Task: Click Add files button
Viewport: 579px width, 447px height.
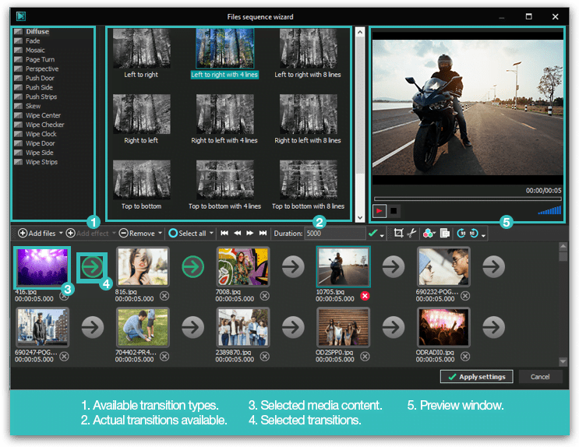Action: [x=37, y=234]
